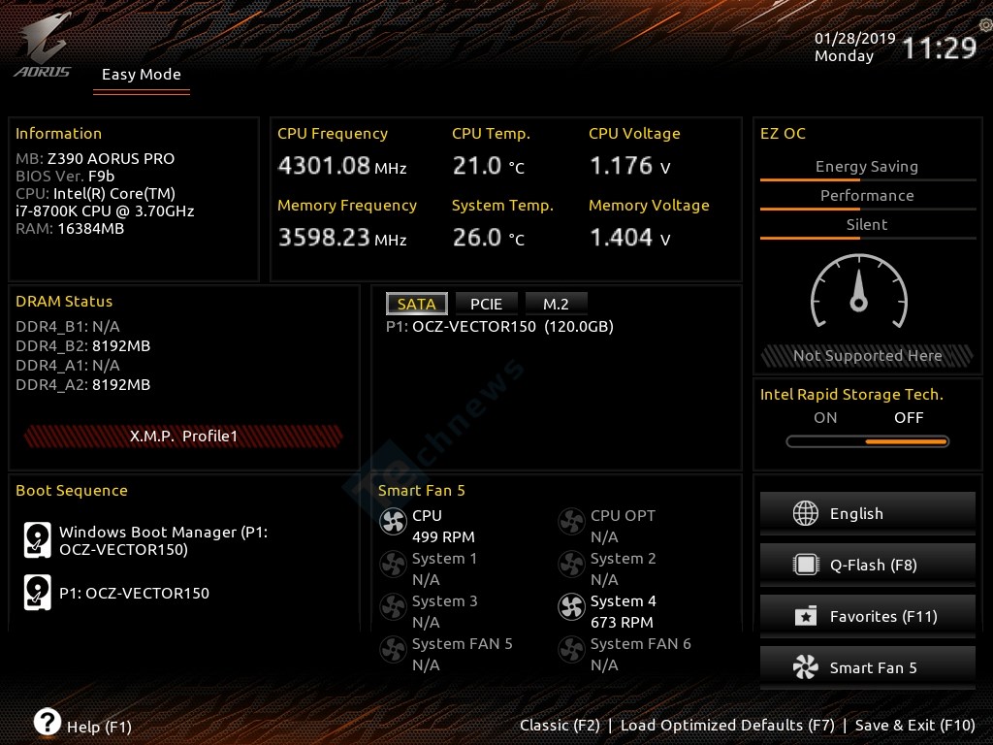Click the 4301.08 MHz CPU Frequency value
The image size is (993, 745).
(342, 166)
